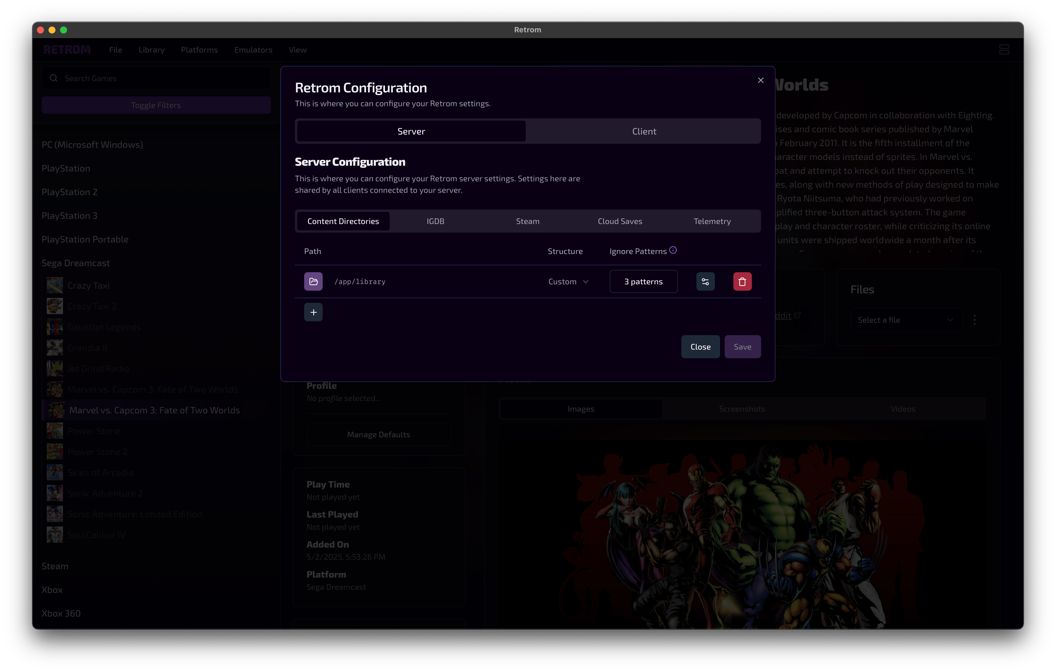Open the Library menu

(151, 50)
